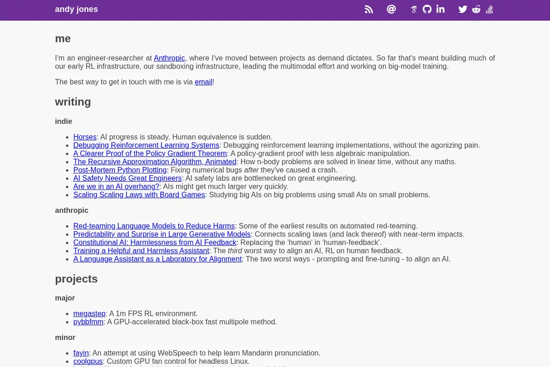Screen dimensions: 550x367
Task: Open Scaling Scaling Laws with Board Games
Action: pos(139,195)
